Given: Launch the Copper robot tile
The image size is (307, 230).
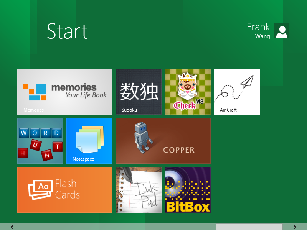Looking at the screenshot, I should pyautogui.click(x=163, y=141).
